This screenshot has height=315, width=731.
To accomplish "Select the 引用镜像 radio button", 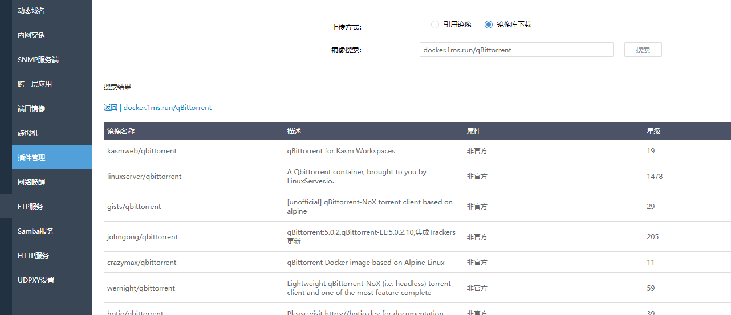I will point(435,24).
